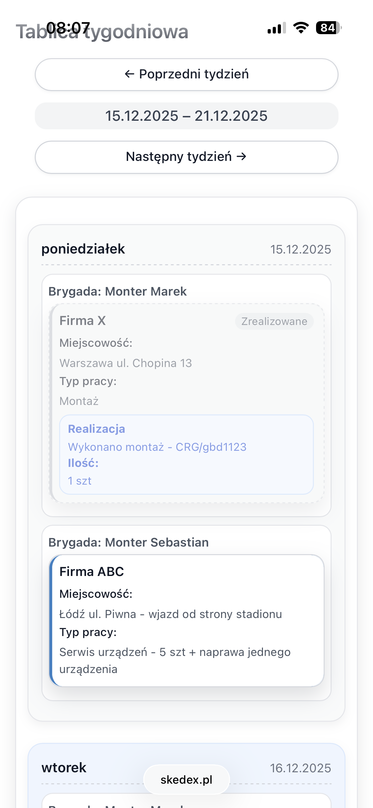Tap the Realizacja details box
Viewport: 373px width, 808px height.
(x=186, y=455)
